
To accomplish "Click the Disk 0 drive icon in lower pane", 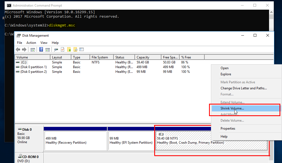I will click(20, 129).
